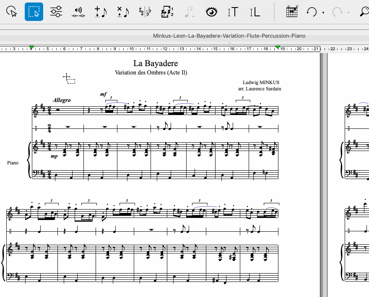
Task: Toggle the eye visibility tool
Action: click(212, 12)
